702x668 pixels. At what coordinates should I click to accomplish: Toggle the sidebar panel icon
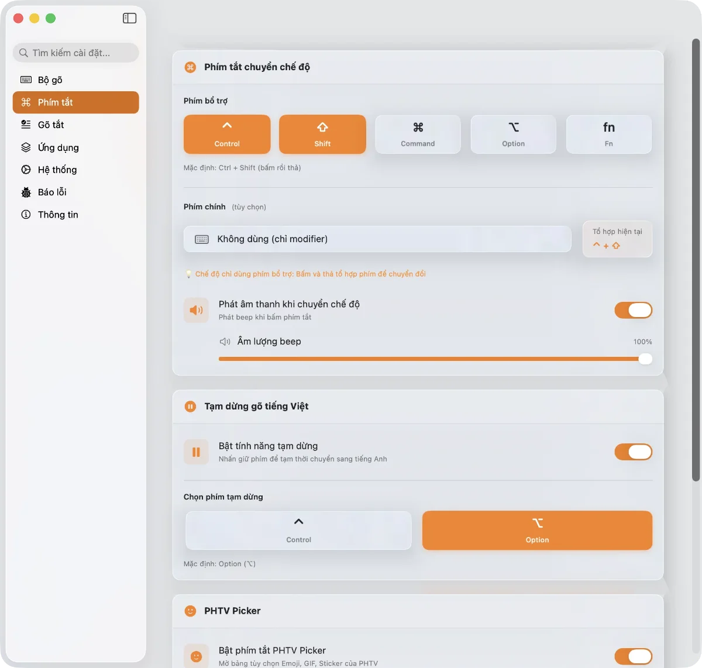tap(129, 18)
